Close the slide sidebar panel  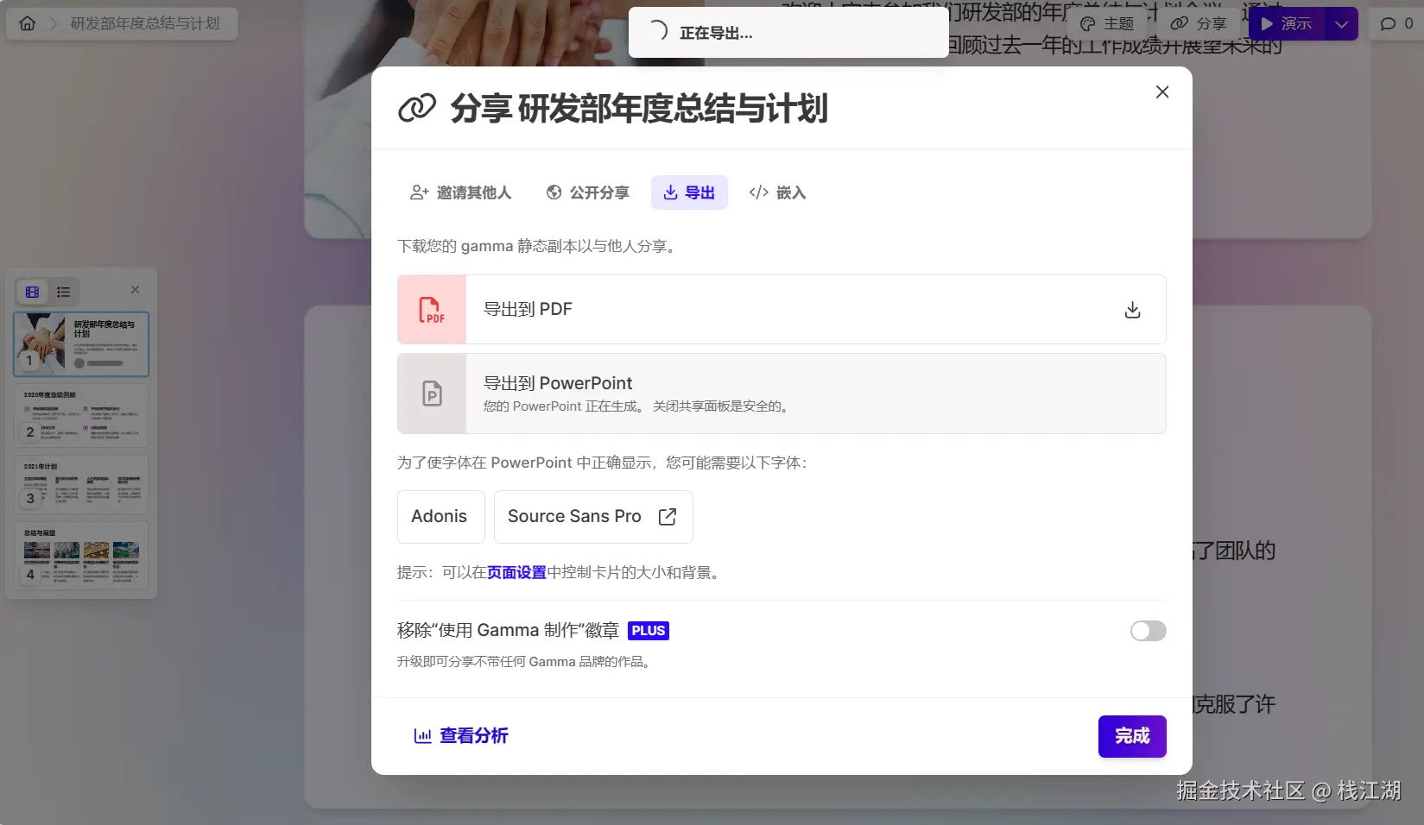click(135, 289)
